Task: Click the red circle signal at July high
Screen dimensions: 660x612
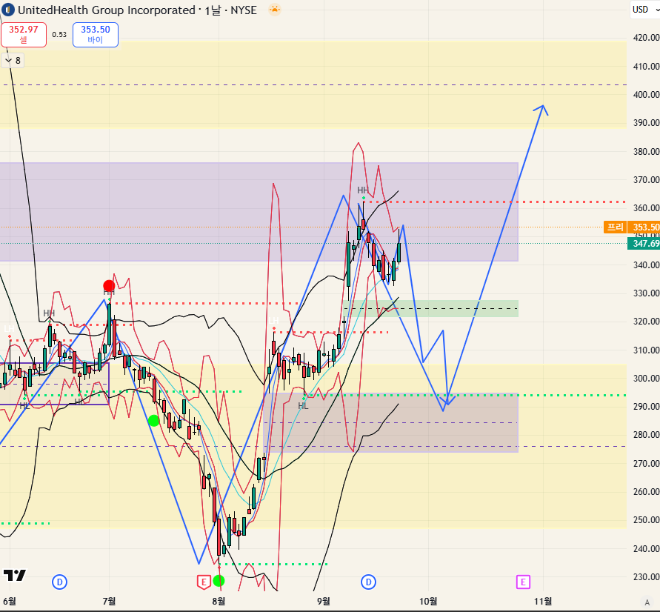Action: click(109, 286)
